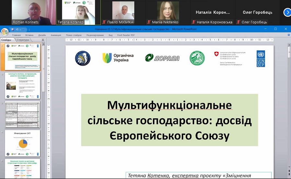The height and width of the screenshot is (179, 291).
Task: Click the PowerPoint window title text
Action: point(146,29)
